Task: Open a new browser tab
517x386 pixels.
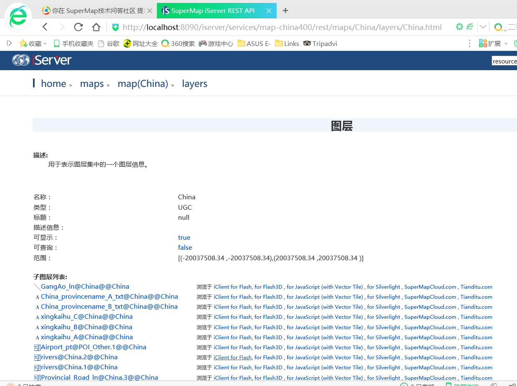Action: 285,11
